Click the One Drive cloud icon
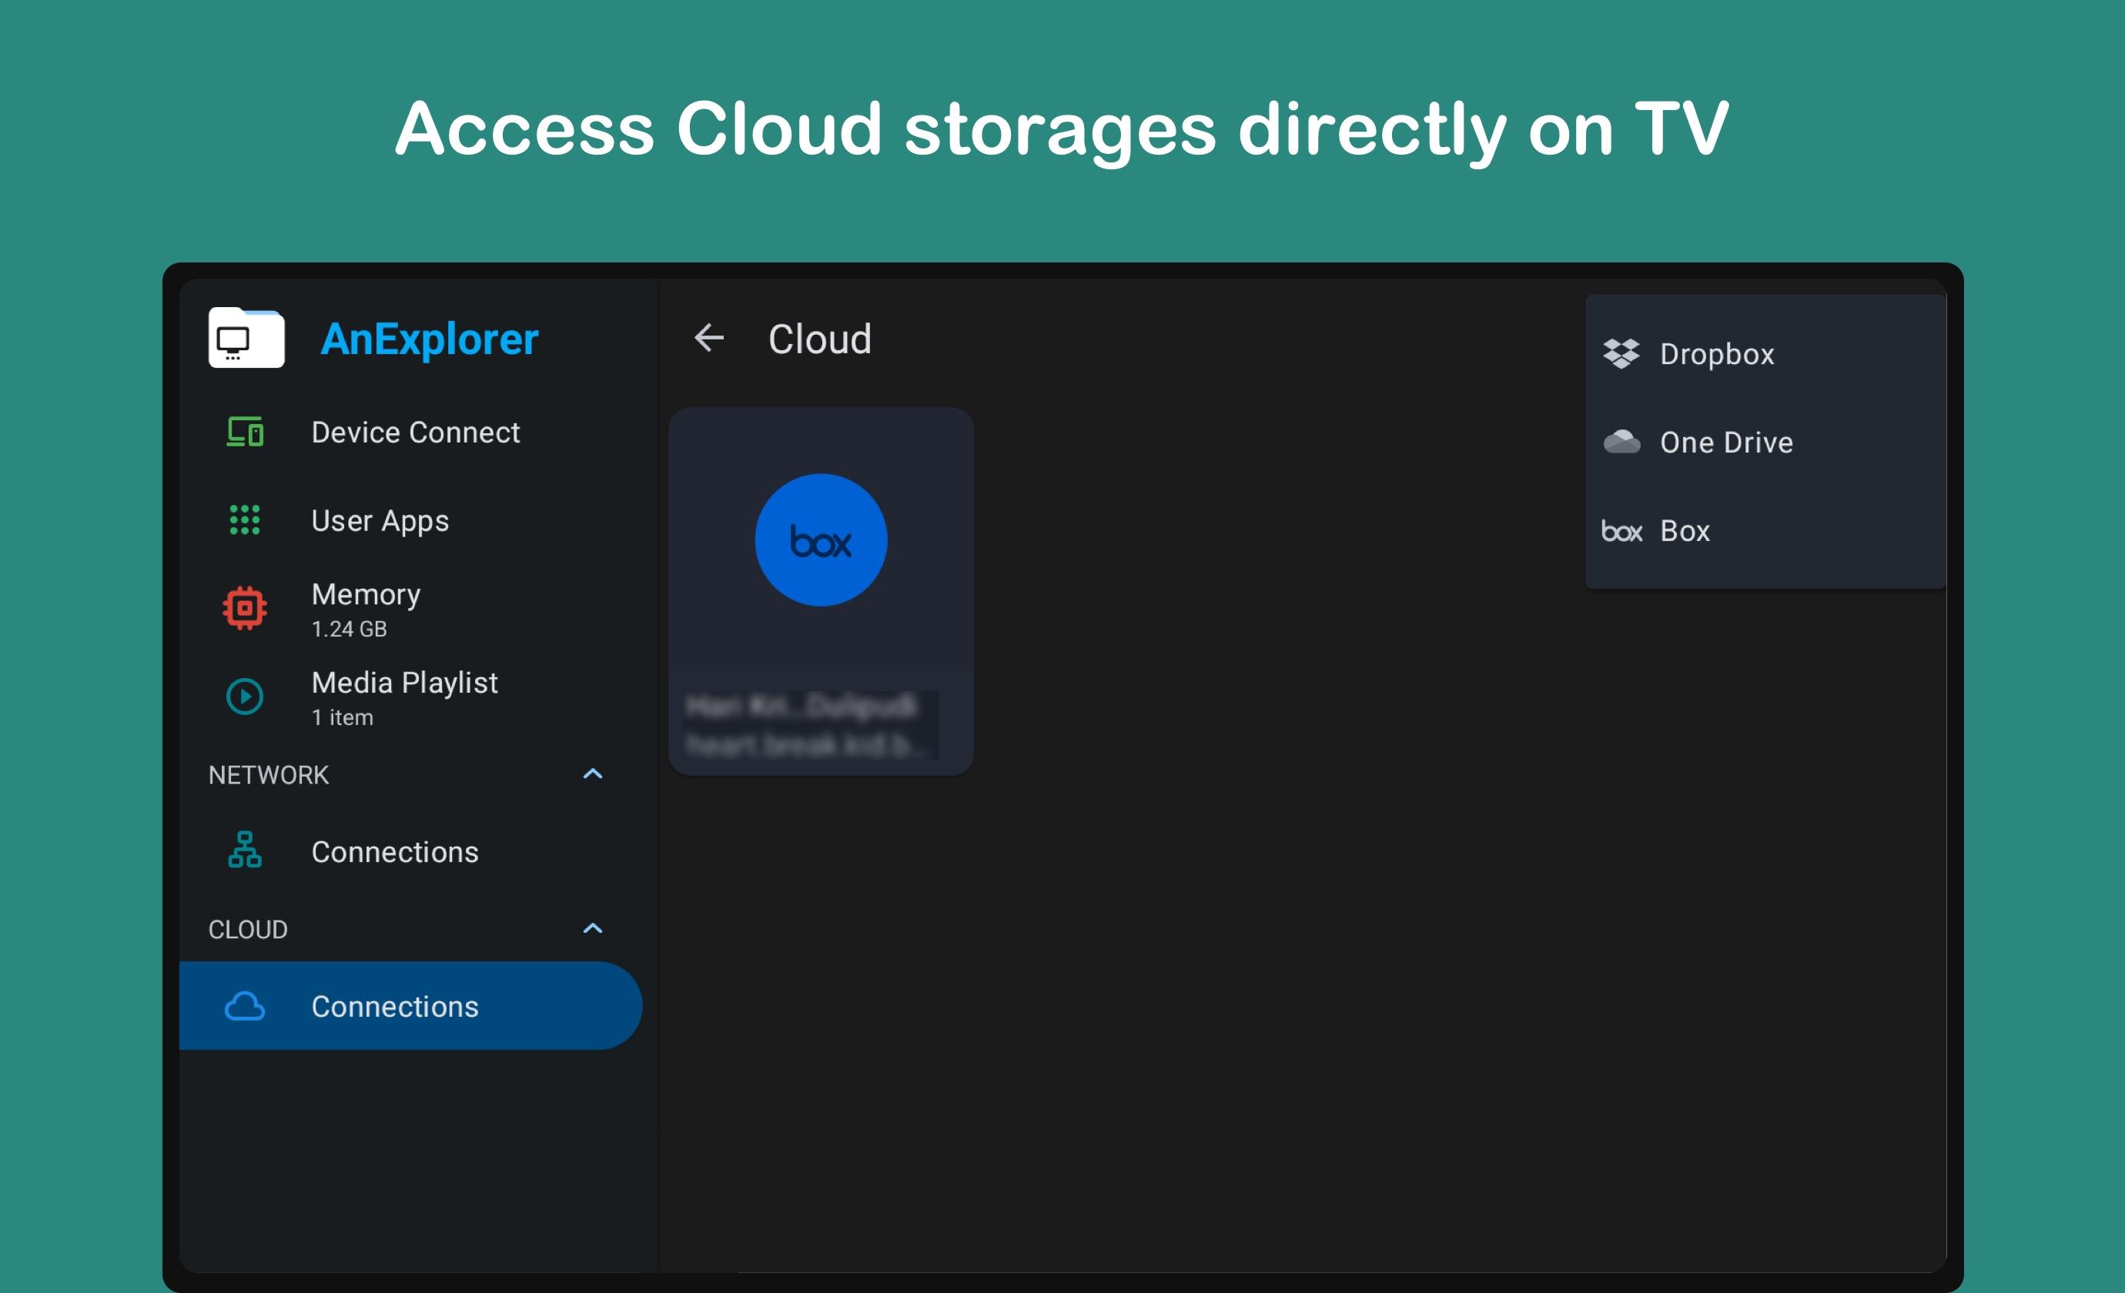Image resolution: width=2125 pixels, height=1293 pixels. [x=1621, y=443]
